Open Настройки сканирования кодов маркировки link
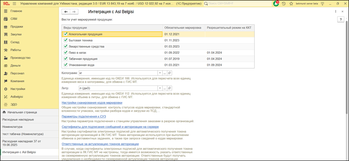Image resolution: width=349 pixels, height=161 pixels. coord(92,103)
